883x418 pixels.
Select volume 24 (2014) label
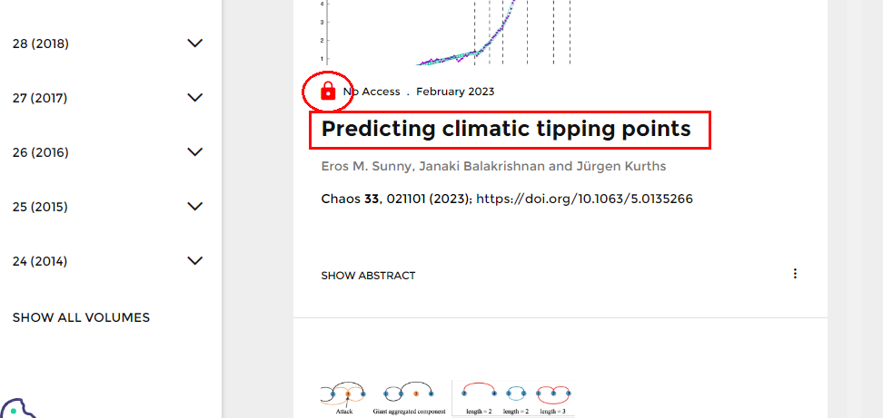[x=40, y=262]
